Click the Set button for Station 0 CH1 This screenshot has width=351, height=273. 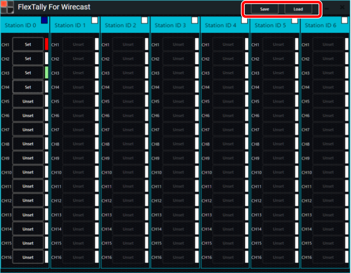(28, 45)
